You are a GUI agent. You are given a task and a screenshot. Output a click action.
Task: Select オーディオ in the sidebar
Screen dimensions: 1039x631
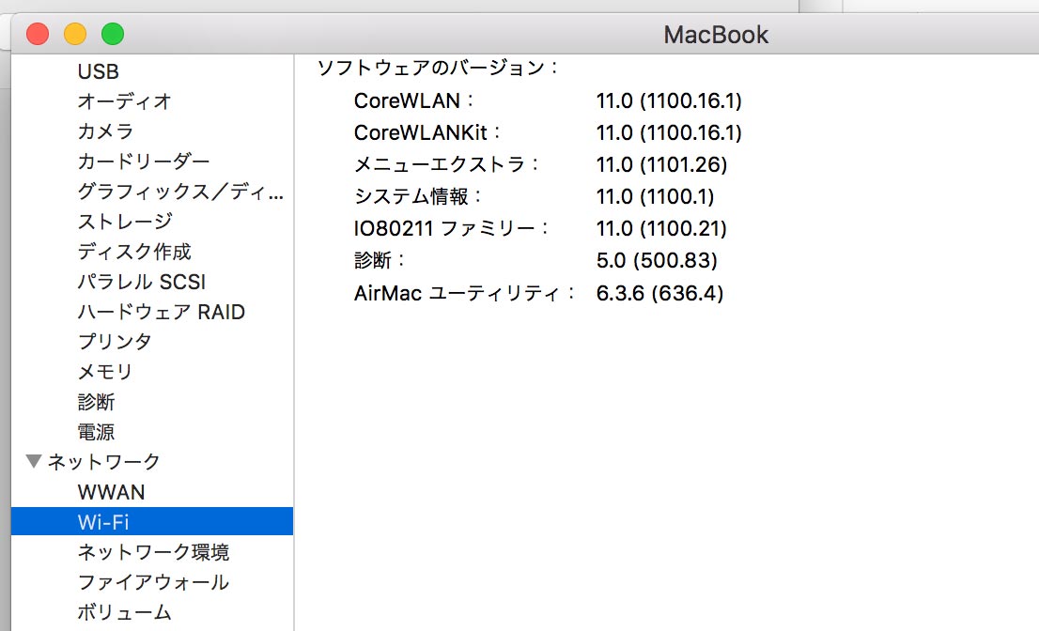click(x=125, y=101)
